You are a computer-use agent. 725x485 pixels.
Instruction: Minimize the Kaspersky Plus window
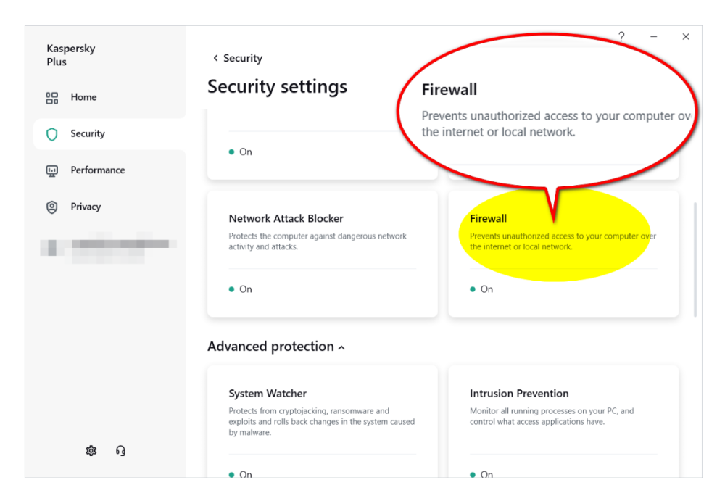tap(653, 36)
